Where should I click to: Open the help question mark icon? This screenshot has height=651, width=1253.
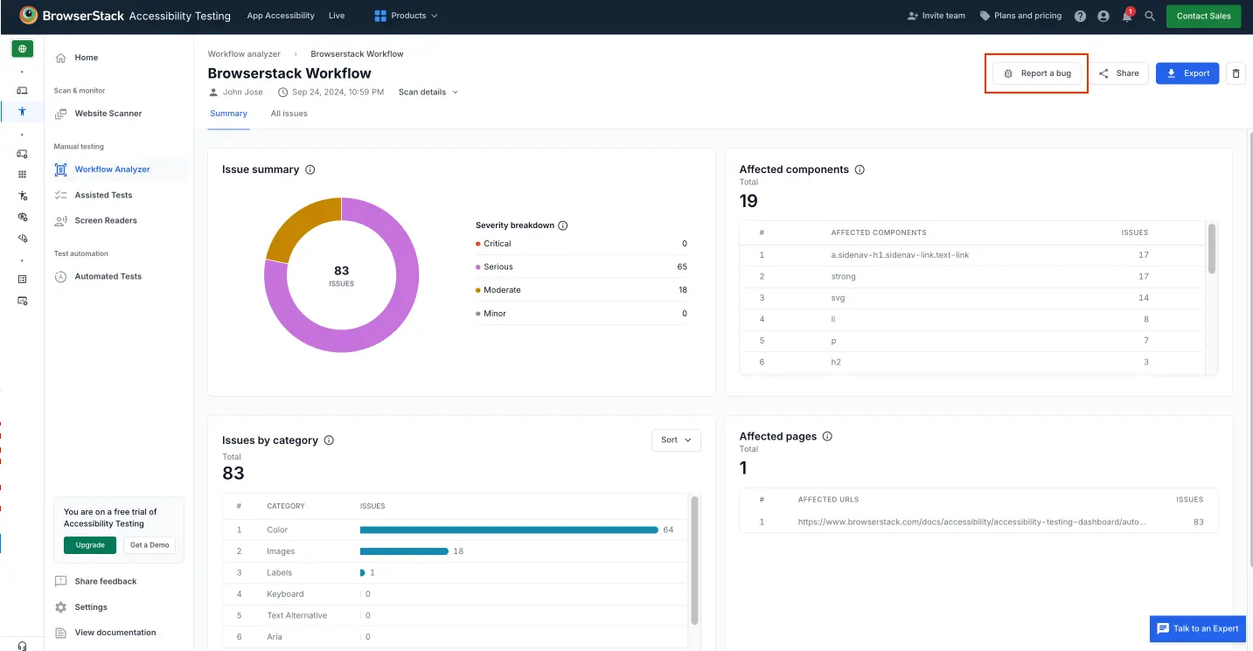(1080, 16)
